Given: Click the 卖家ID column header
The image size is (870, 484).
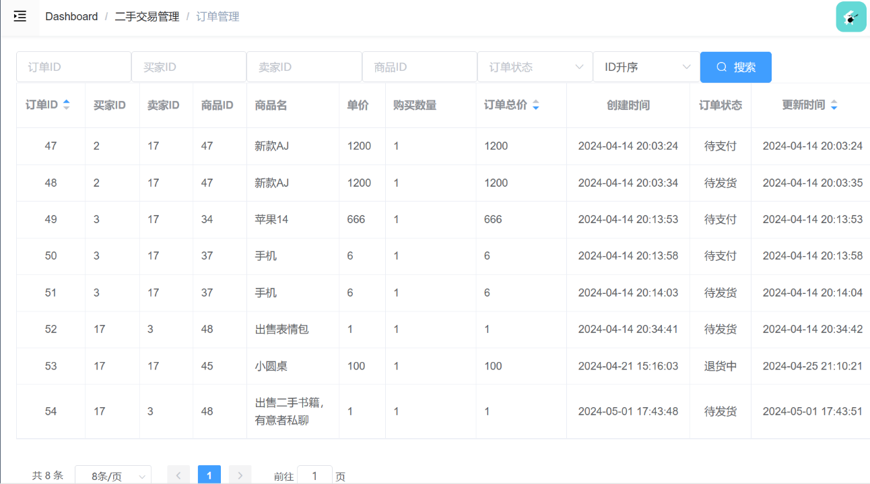Looking at the screenshot, I should [x=164, y=104].
